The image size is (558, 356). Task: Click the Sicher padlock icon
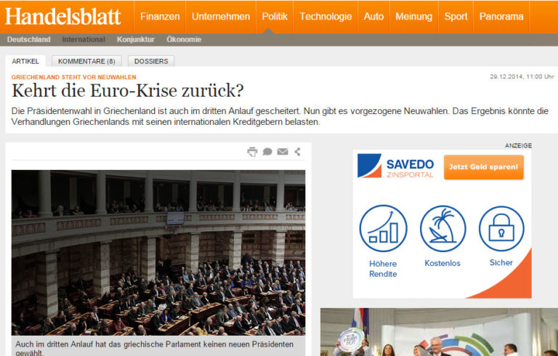coord(501,228)
